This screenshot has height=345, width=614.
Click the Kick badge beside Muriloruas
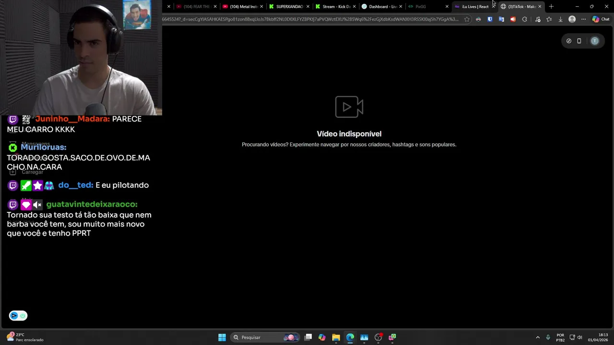[x=13, y=147]
